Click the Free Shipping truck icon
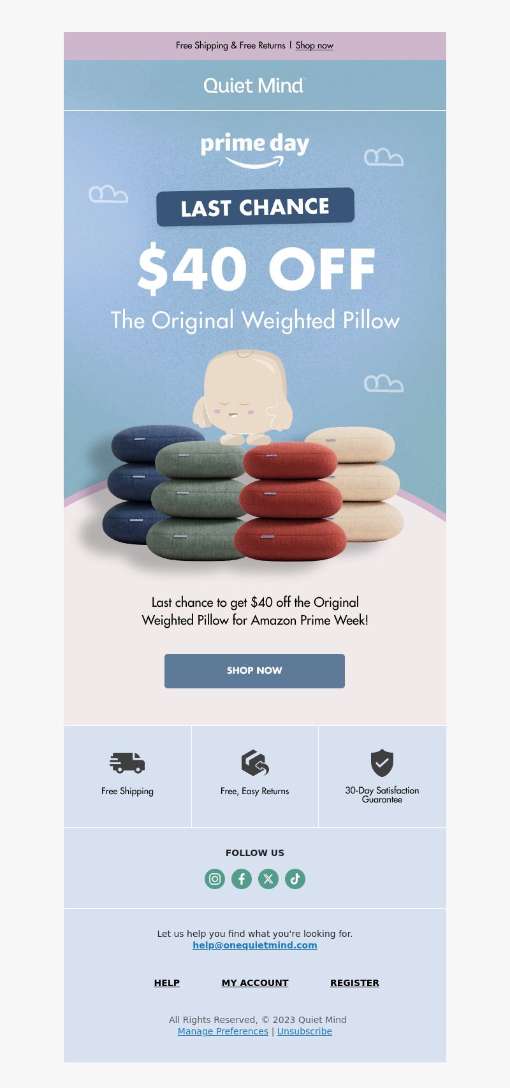This screenshot has width=510, height=1088. point(127,762)
